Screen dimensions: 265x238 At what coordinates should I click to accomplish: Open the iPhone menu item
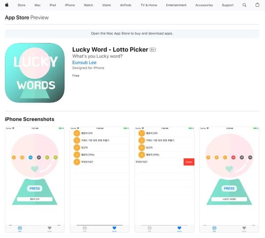[x=70, y=5]
